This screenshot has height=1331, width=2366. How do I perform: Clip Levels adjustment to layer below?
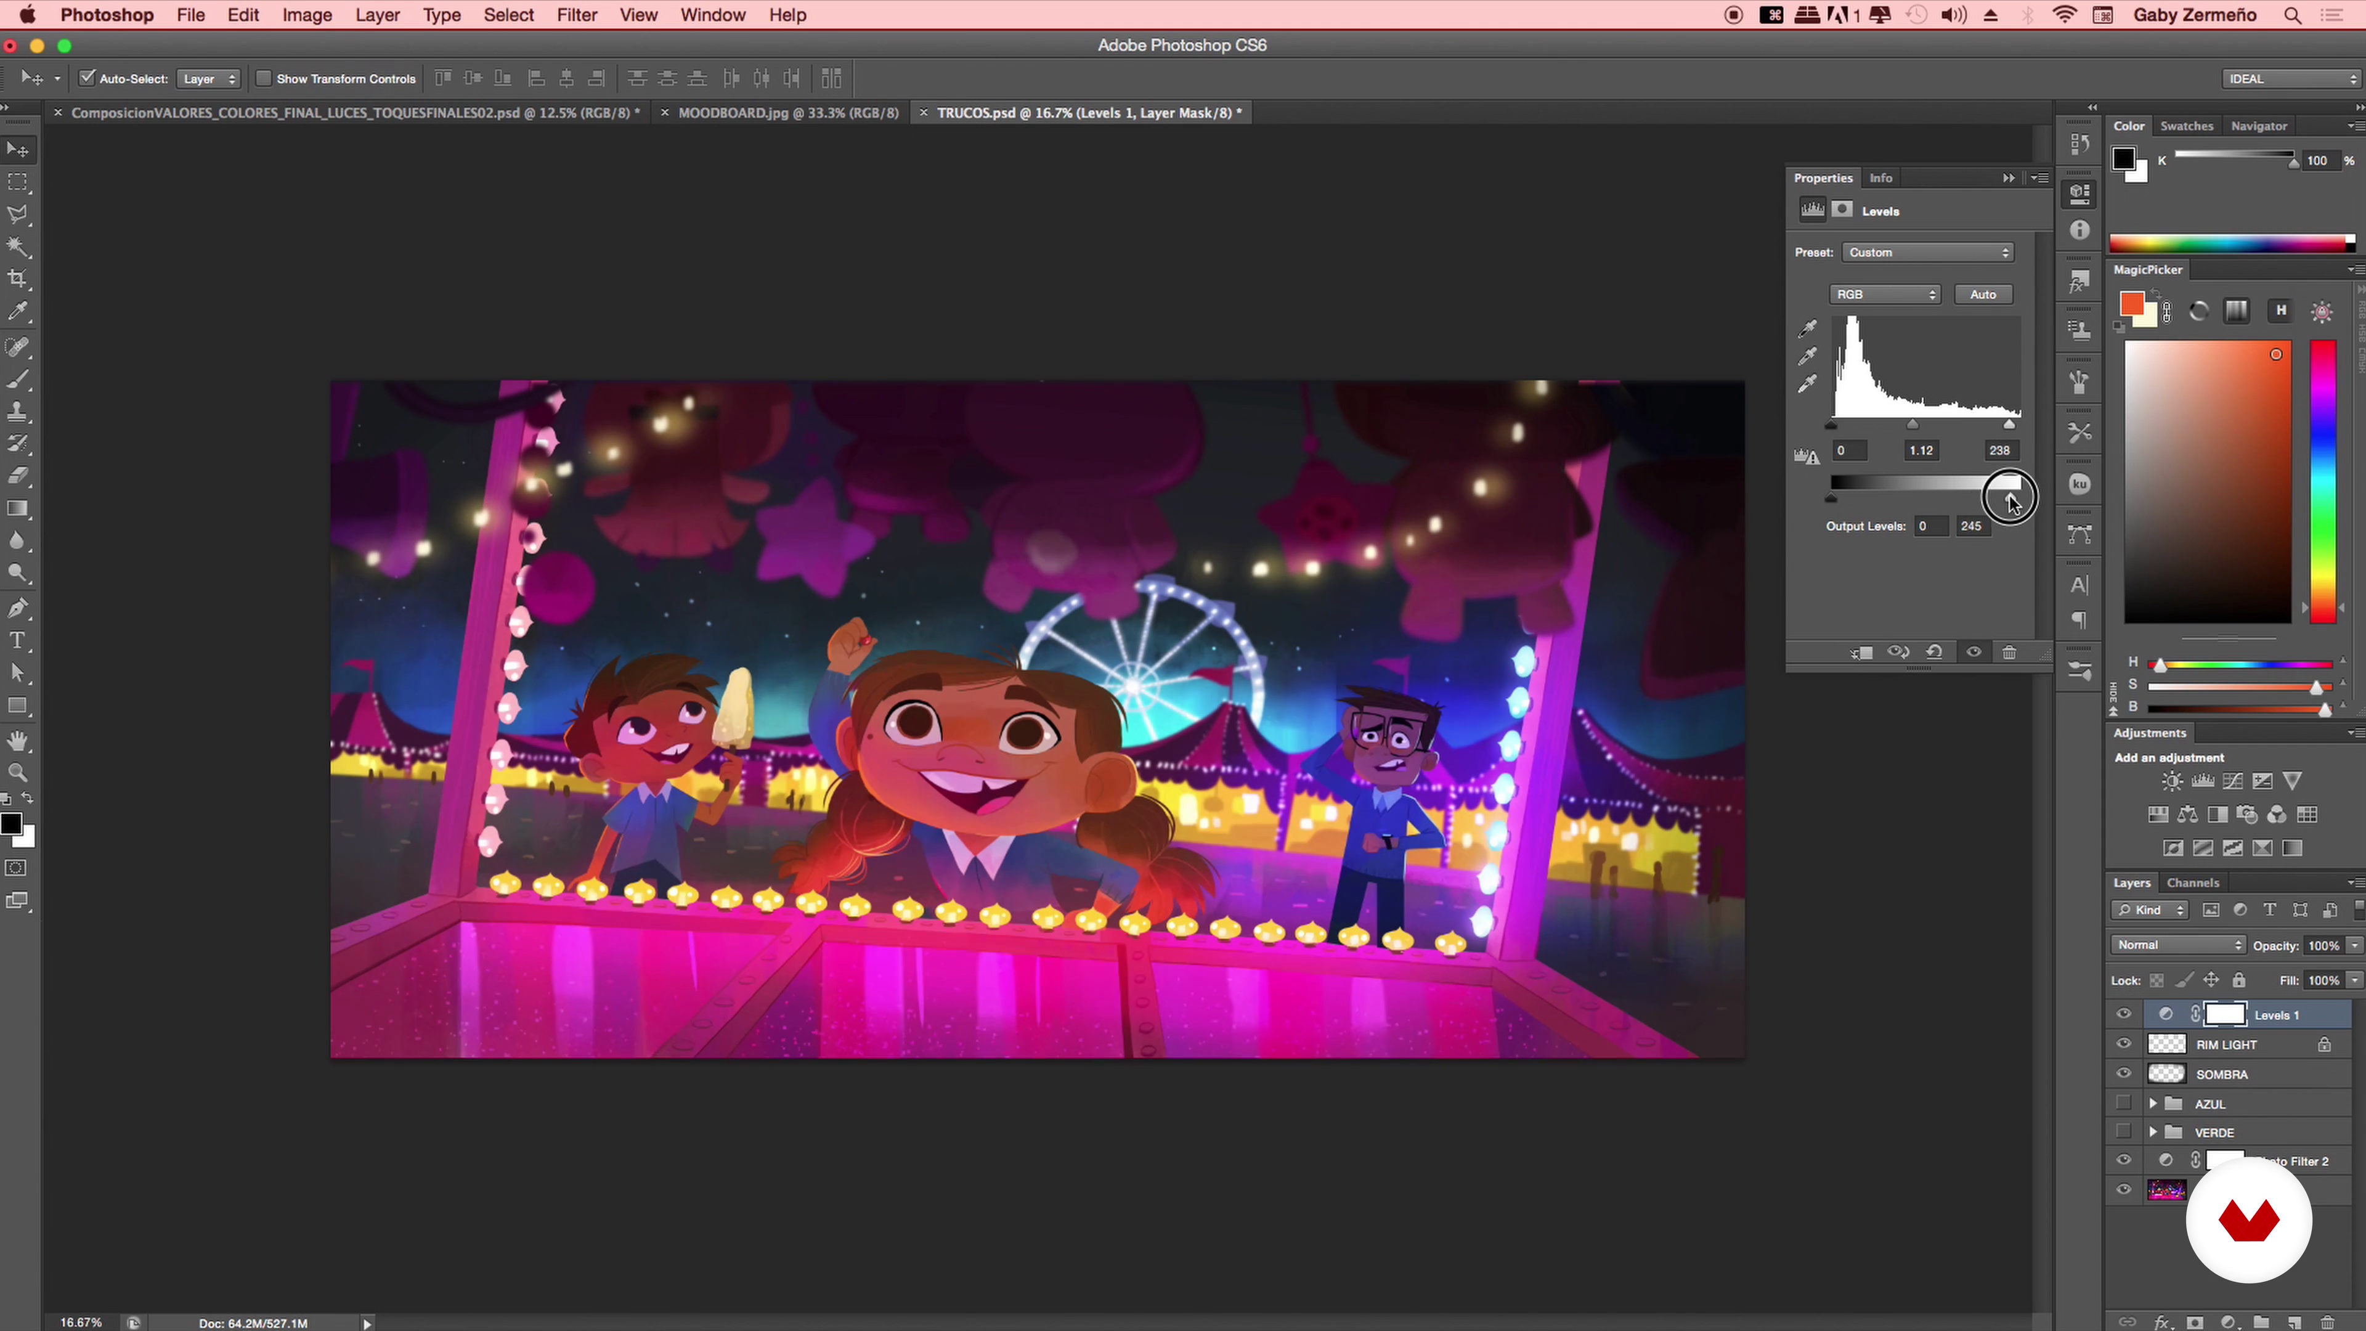[1862, 652]
